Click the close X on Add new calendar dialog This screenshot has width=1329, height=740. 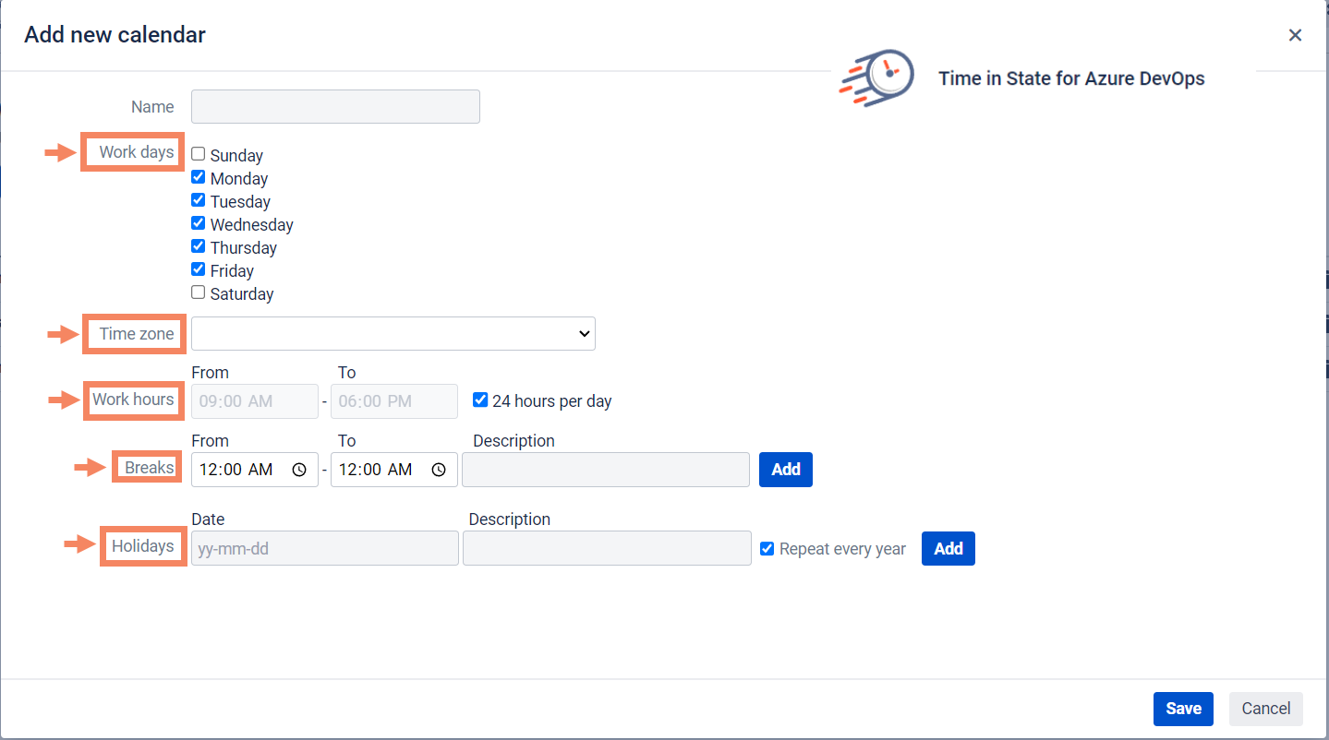click(1295, 34)
